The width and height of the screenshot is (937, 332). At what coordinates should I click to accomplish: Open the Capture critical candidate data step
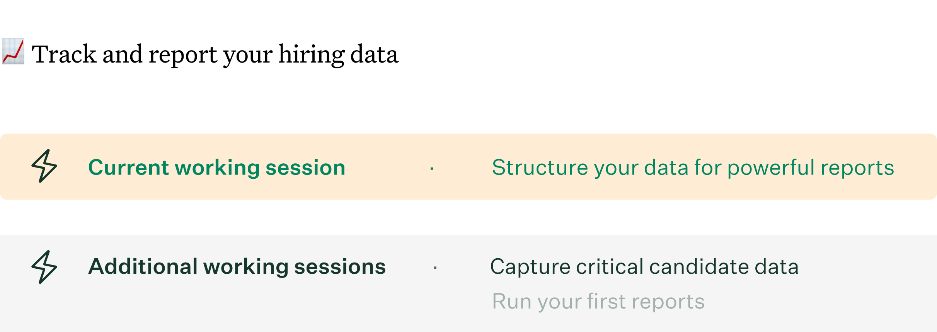644,266
